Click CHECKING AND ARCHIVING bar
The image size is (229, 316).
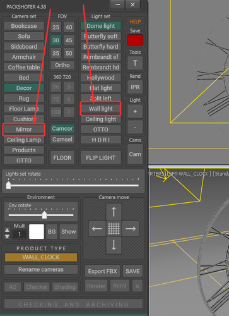73,305
